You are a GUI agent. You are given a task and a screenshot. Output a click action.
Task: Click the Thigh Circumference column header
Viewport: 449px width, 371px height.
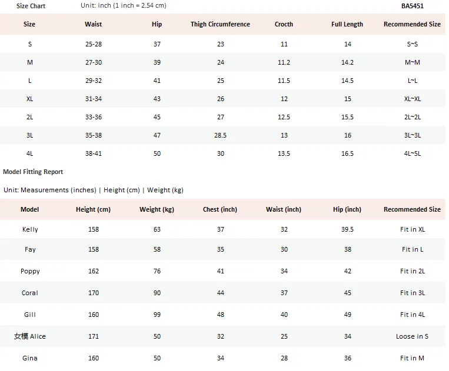click(220, 24)
